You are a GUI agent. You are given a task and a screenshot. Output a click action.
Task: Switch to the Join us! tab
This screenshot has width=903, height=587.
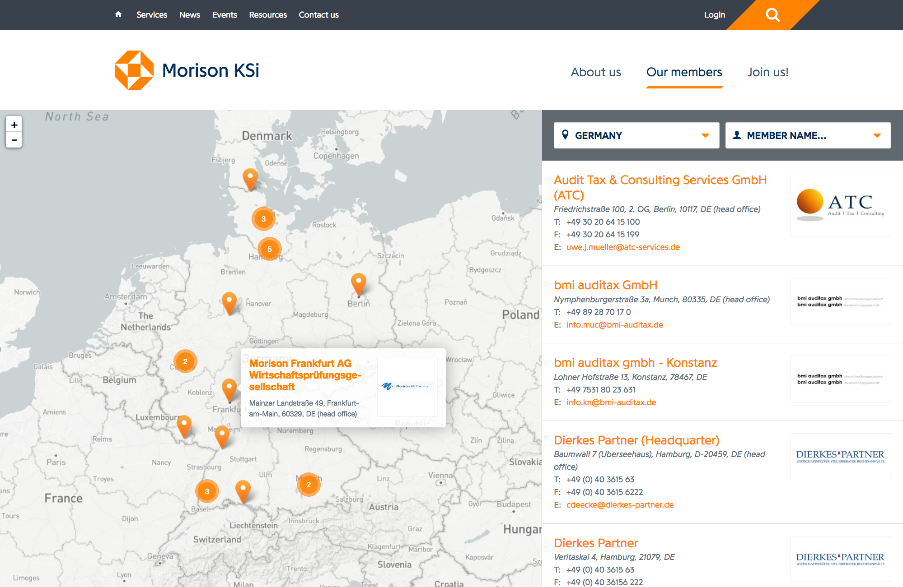coord(768,72)
